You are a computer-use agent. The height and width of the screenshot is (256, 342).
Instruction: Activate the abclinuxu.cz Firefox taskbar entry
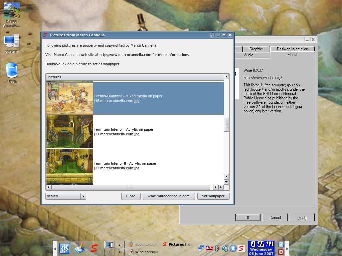pos(143,244)
